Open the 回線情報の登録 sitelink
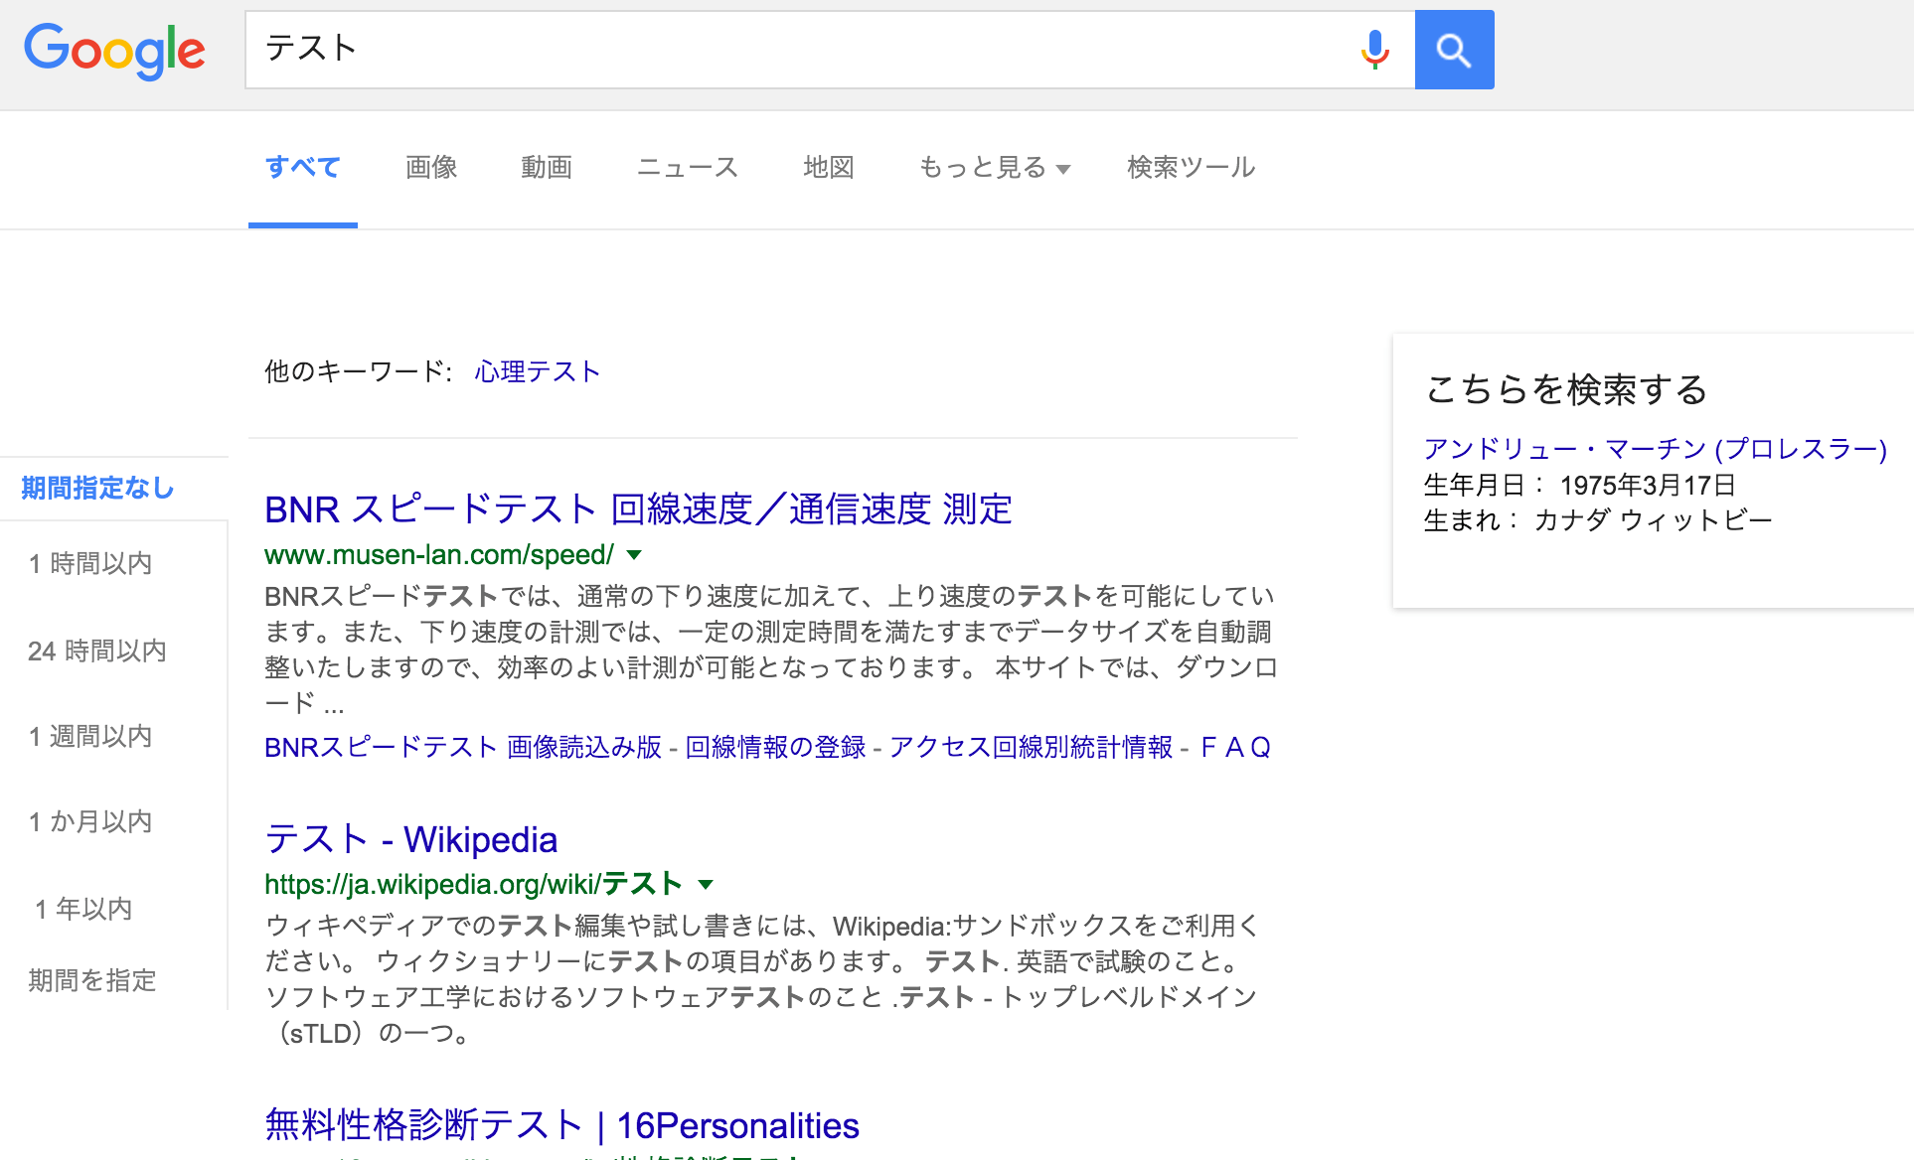This screenshot has width=1914, height=1160. [x=775, y=747]
